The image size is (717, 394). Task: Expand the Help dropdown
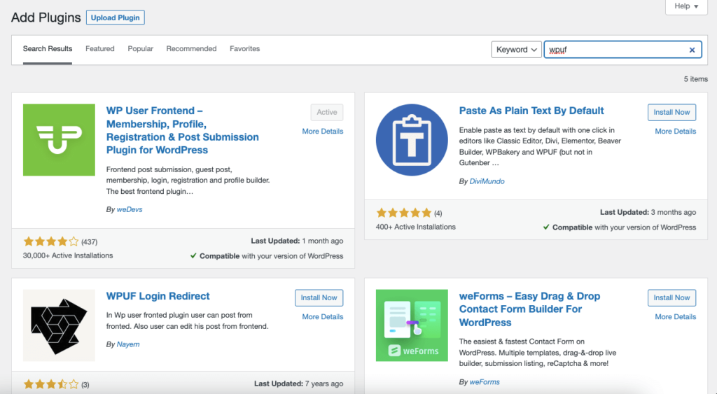(x=686, y=6)
